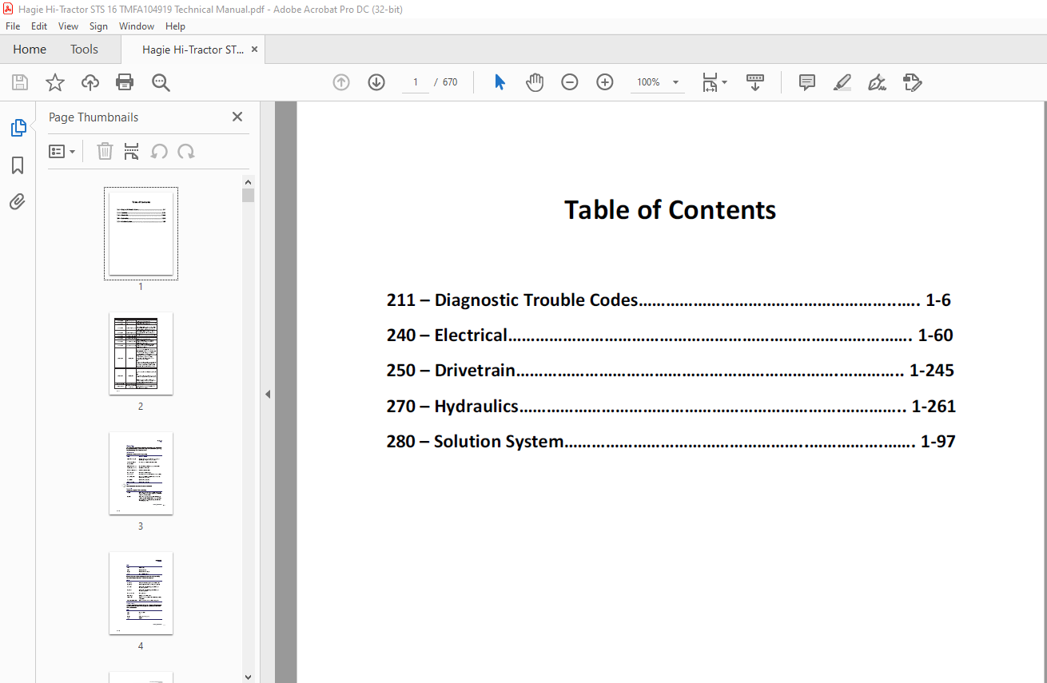1047x683 pixels.
Task: Click the Insert pages thumbnail icon
Action: (132, 151)
